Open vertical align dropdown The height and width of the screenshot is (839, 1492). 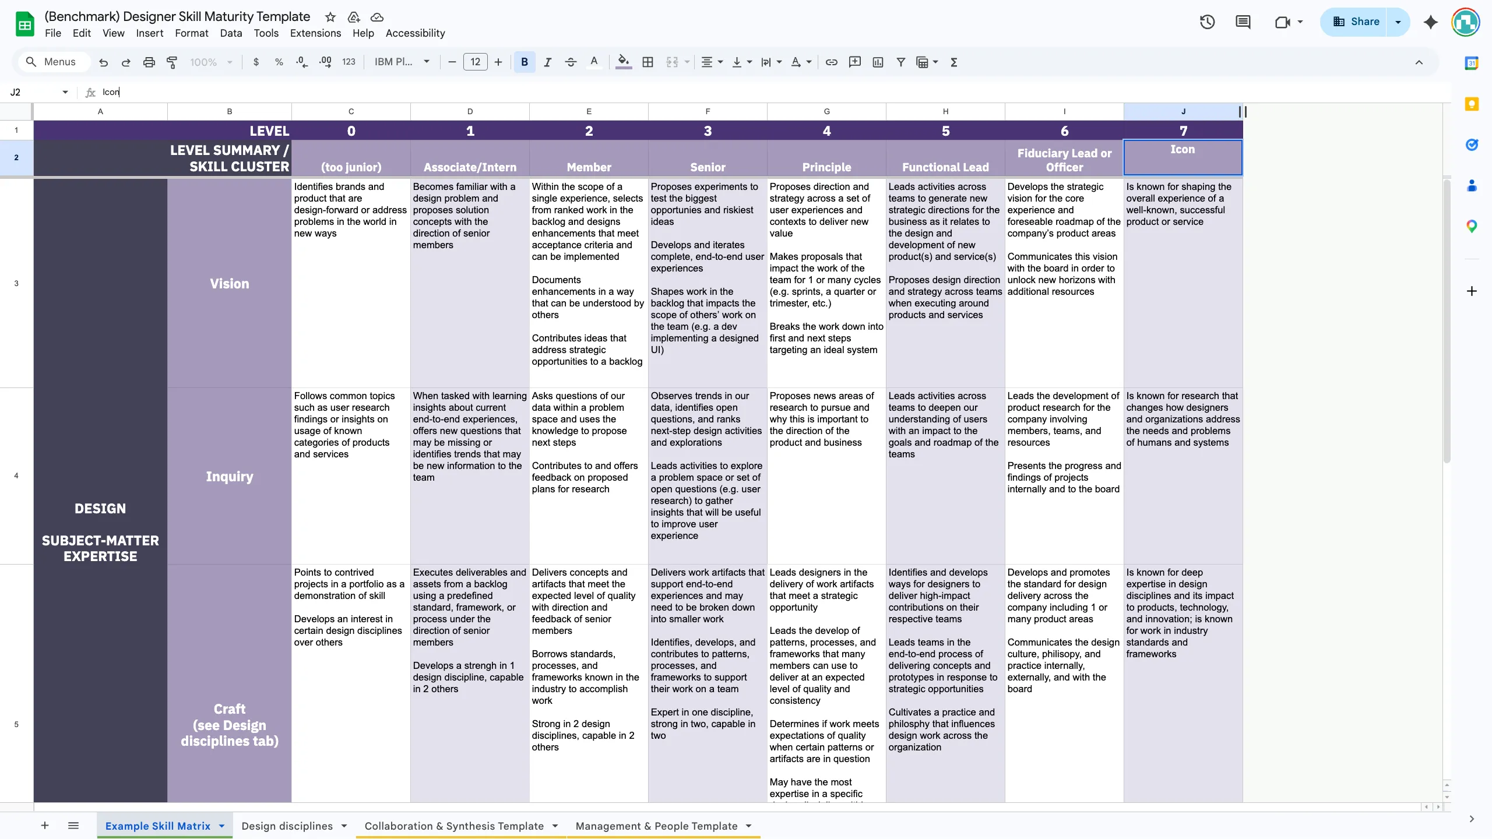[742, 62]
